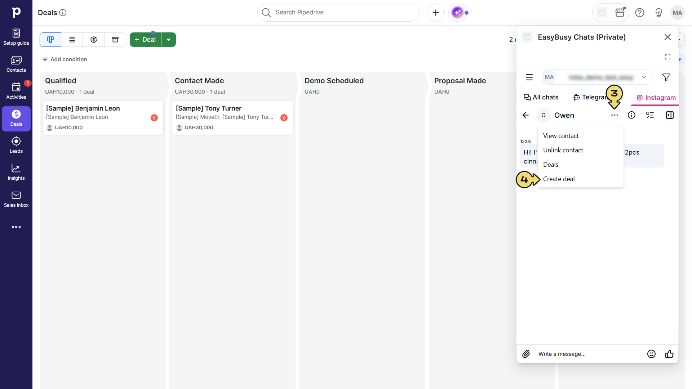The image size is (692, 389).
Task: Open EasyBusy hamburger menu
Action: click(x=529, y=77)
